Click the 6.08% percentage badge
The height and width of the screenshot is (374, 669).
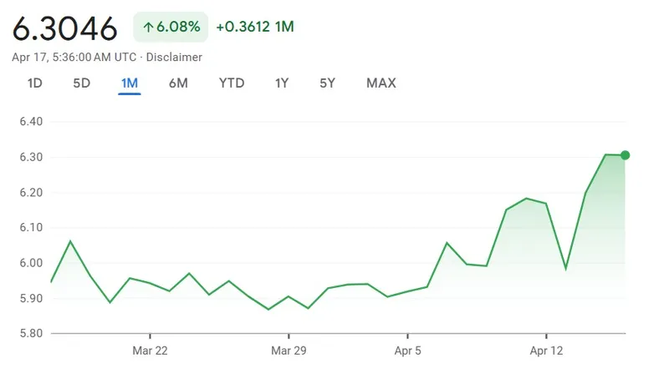[171, 28]
